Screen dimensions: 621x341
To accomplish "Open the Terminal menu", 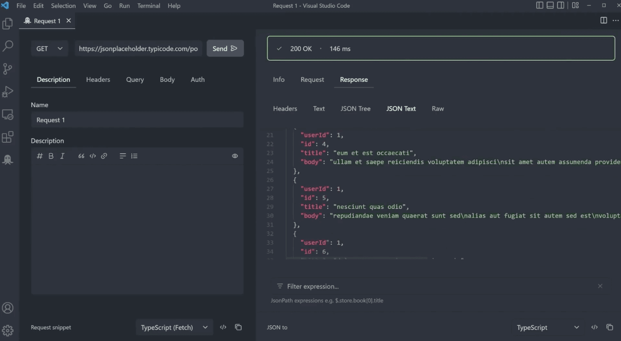I will point(149,5).
